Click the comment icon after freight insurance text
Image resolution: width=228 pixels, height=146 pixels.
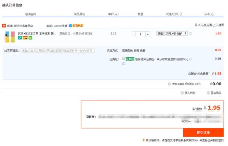coord(191,59)
